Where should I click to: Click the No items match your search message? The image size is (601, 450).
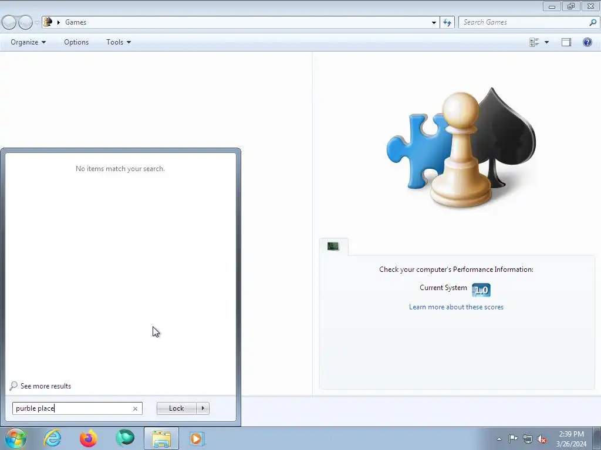click(120, 169)
